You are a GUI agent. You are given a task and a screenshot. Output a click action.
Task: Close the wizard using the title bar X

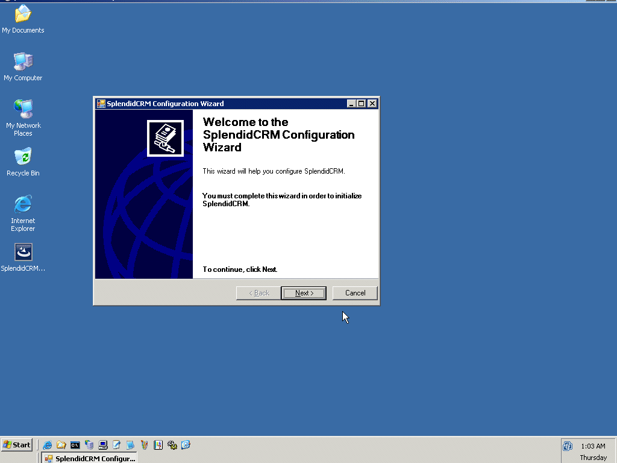point(372,104)
